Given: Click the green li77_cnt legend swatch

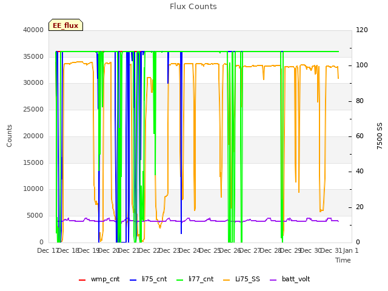Looking at the screenshot, I should (x=180, y=280).
